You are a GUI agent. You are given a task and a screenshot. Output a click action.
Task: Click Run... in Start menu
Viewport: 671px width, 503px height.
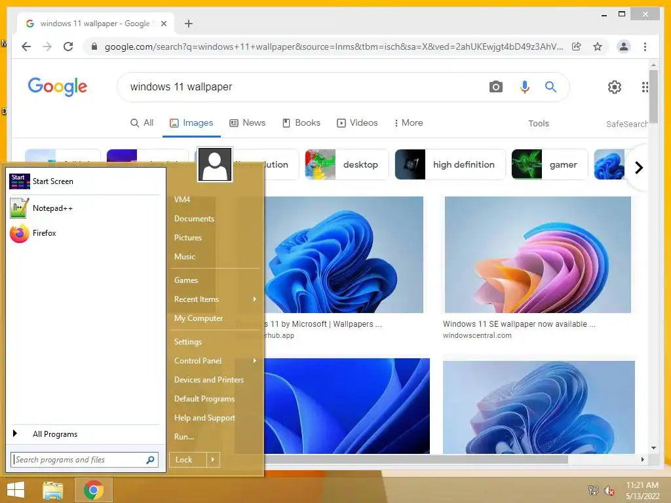tap(184, 437)
